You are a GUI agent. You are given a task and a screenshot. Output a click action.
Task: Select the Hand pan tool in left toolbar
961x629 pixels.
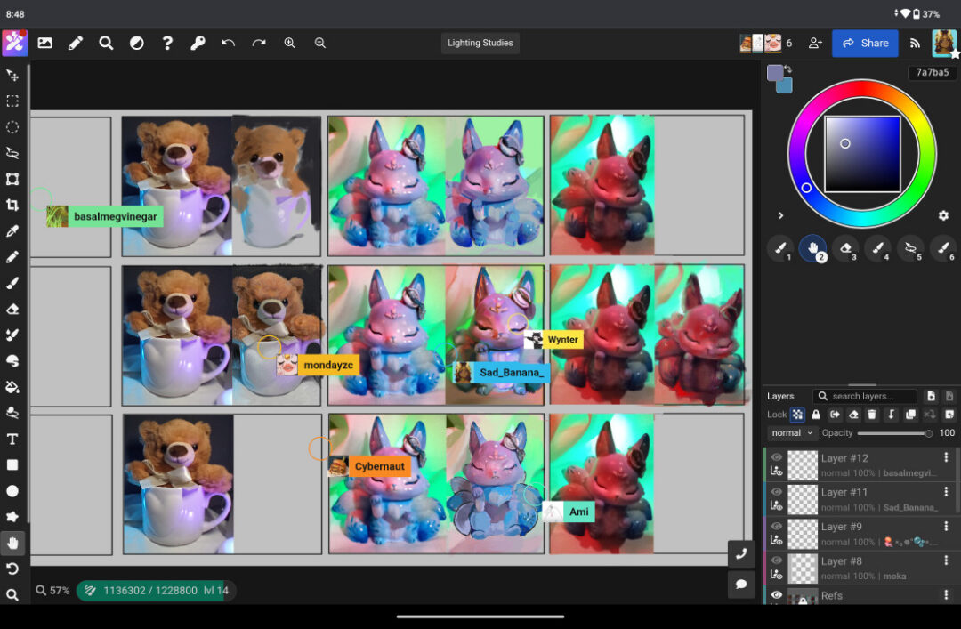click(x=12, y=544)
